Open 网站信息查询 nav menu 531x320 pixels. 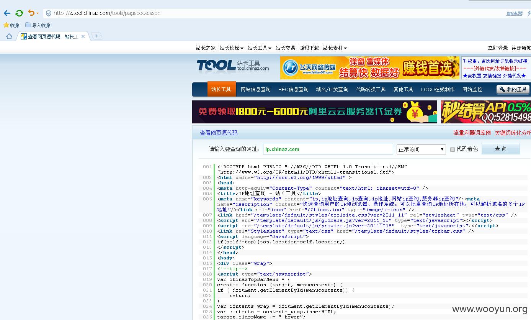click(x=255, y=89)
